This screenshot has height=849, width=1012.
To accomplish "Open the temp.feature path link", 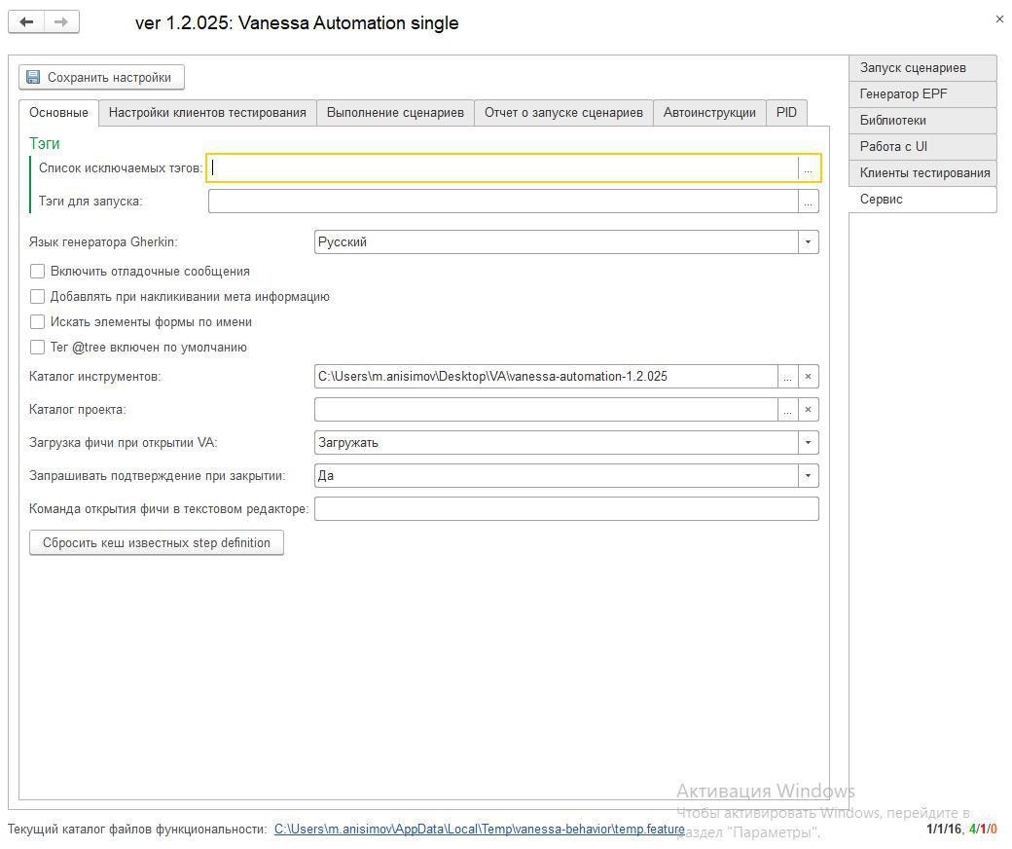I will click(479, 829).
